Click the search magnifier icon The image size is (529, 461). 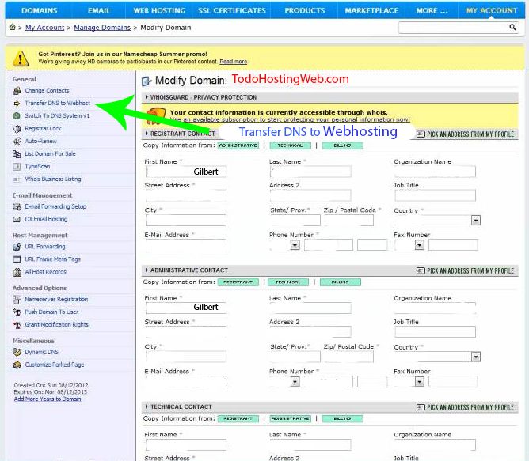(512, 27)
